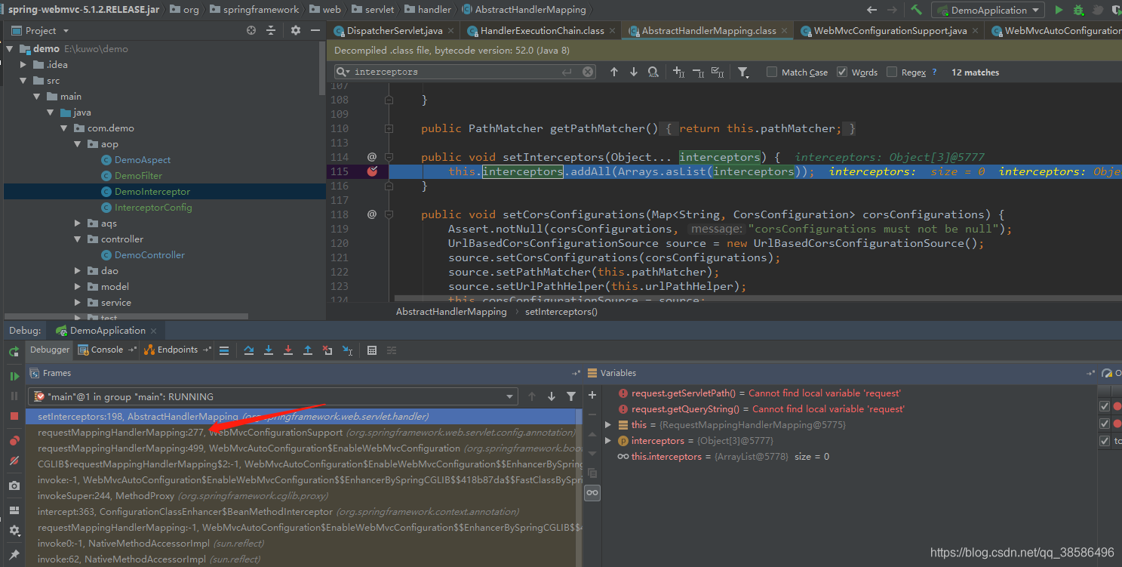Screen dimensions: 1122x567
Task: Collapse the controller package
Action: pyautogui.click(x=78, y=239)
